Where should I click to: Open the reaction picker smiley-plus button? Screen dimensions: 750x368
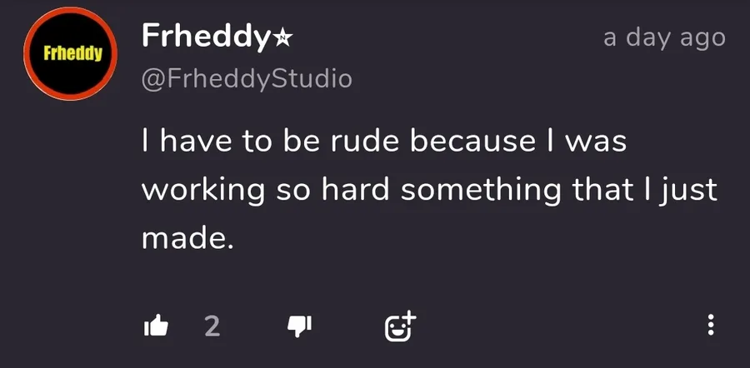[x=399, y=326]
